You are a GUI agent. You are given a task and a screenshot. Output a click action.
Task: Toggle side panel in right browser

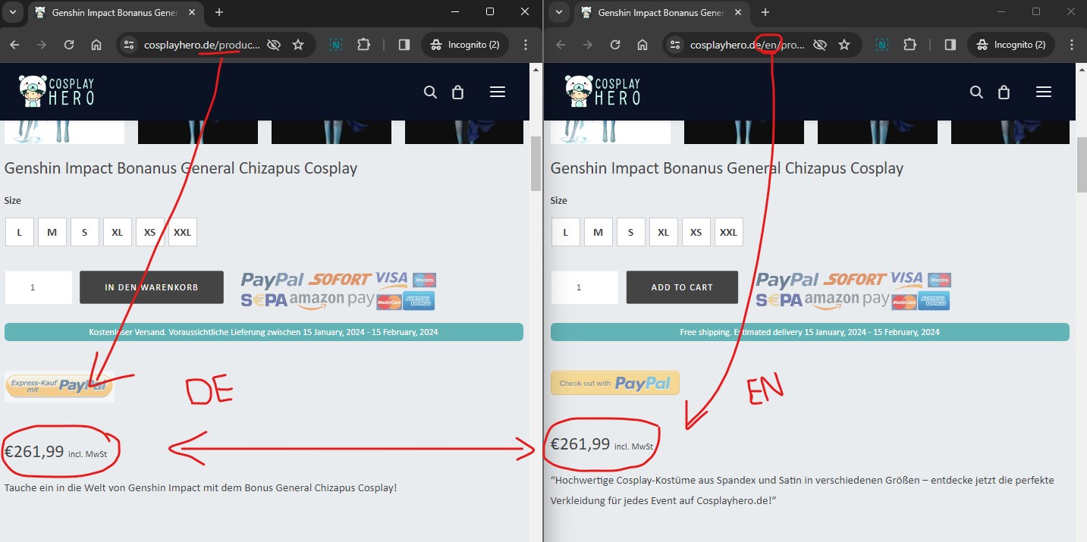coord(950,45)
